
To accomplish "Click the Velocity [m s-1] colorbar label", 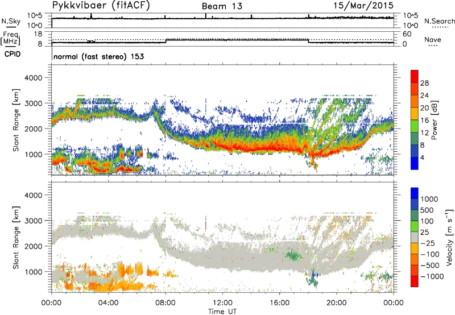I will 449,237.
